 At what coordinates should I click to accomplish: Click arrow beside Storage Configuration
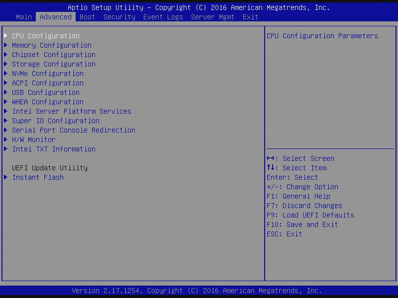(x=6, y=64)
